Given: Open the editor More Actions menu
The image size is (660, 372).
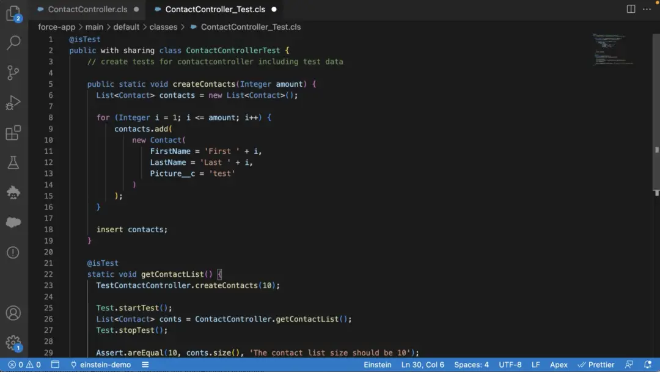Looking at the screenshot, I should click(x=648, y=9).
